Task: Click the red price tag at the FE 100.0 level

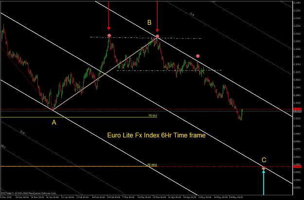Action: pos(297,167)
